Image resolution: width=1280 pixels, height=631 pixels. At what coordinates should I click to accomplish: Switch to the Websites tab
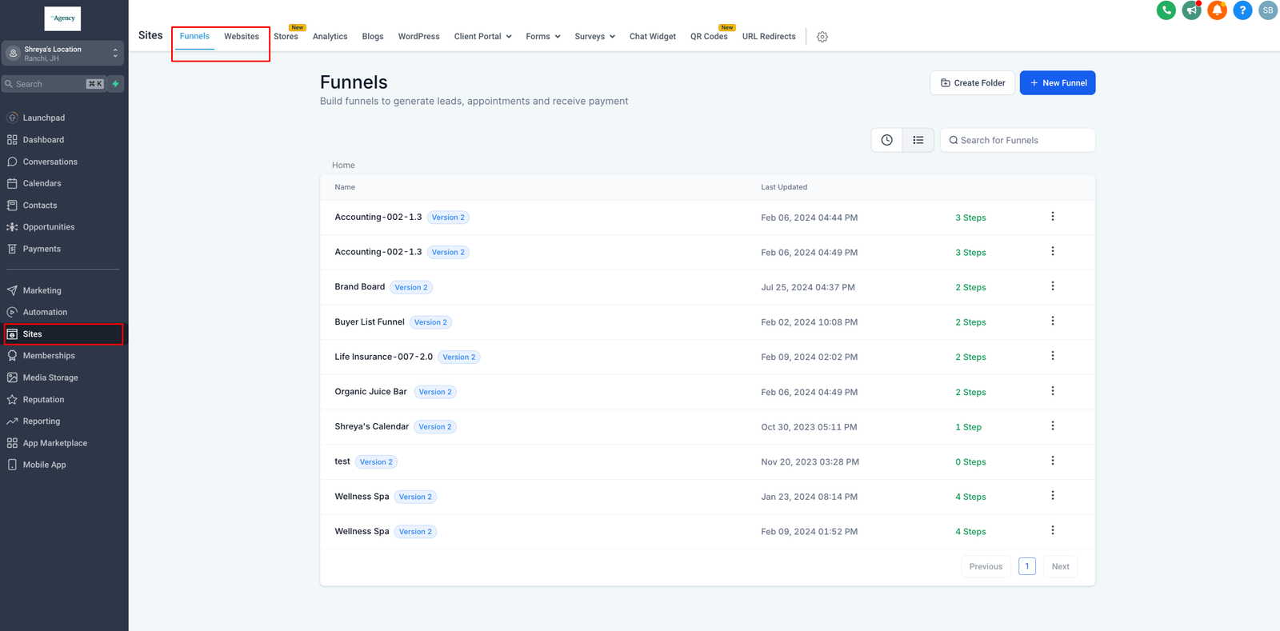[241, 37]
